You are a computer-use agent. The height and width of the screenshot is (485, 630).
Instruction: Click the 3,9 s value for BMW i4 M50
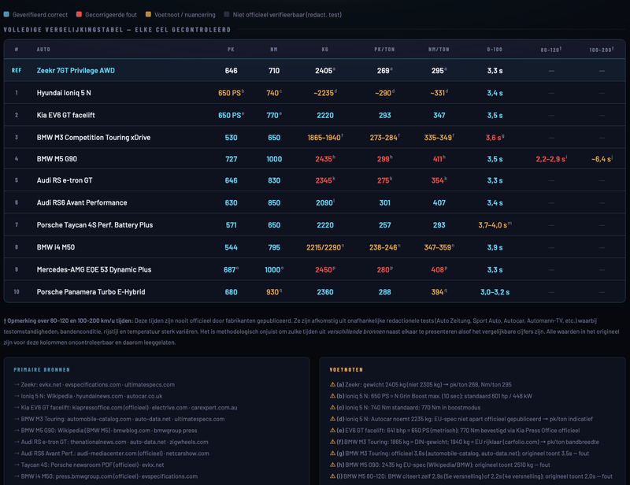(x=495, y=247)
